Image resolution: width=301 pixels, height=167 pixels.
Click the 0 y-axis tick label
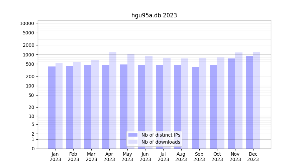[33, 149]
